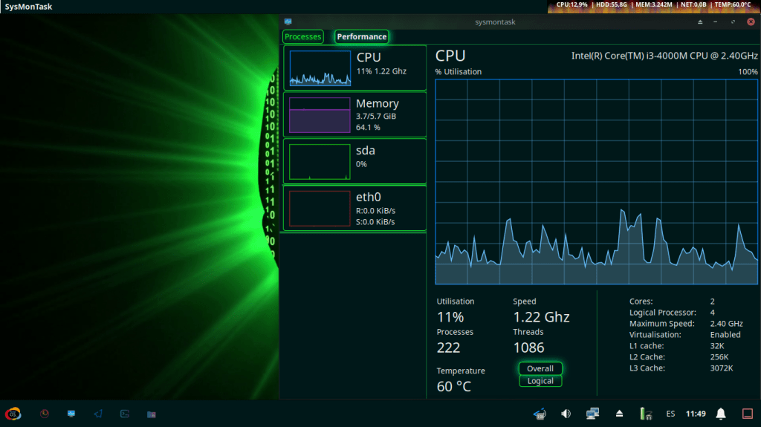Open the Performance tab

[361, 36]
